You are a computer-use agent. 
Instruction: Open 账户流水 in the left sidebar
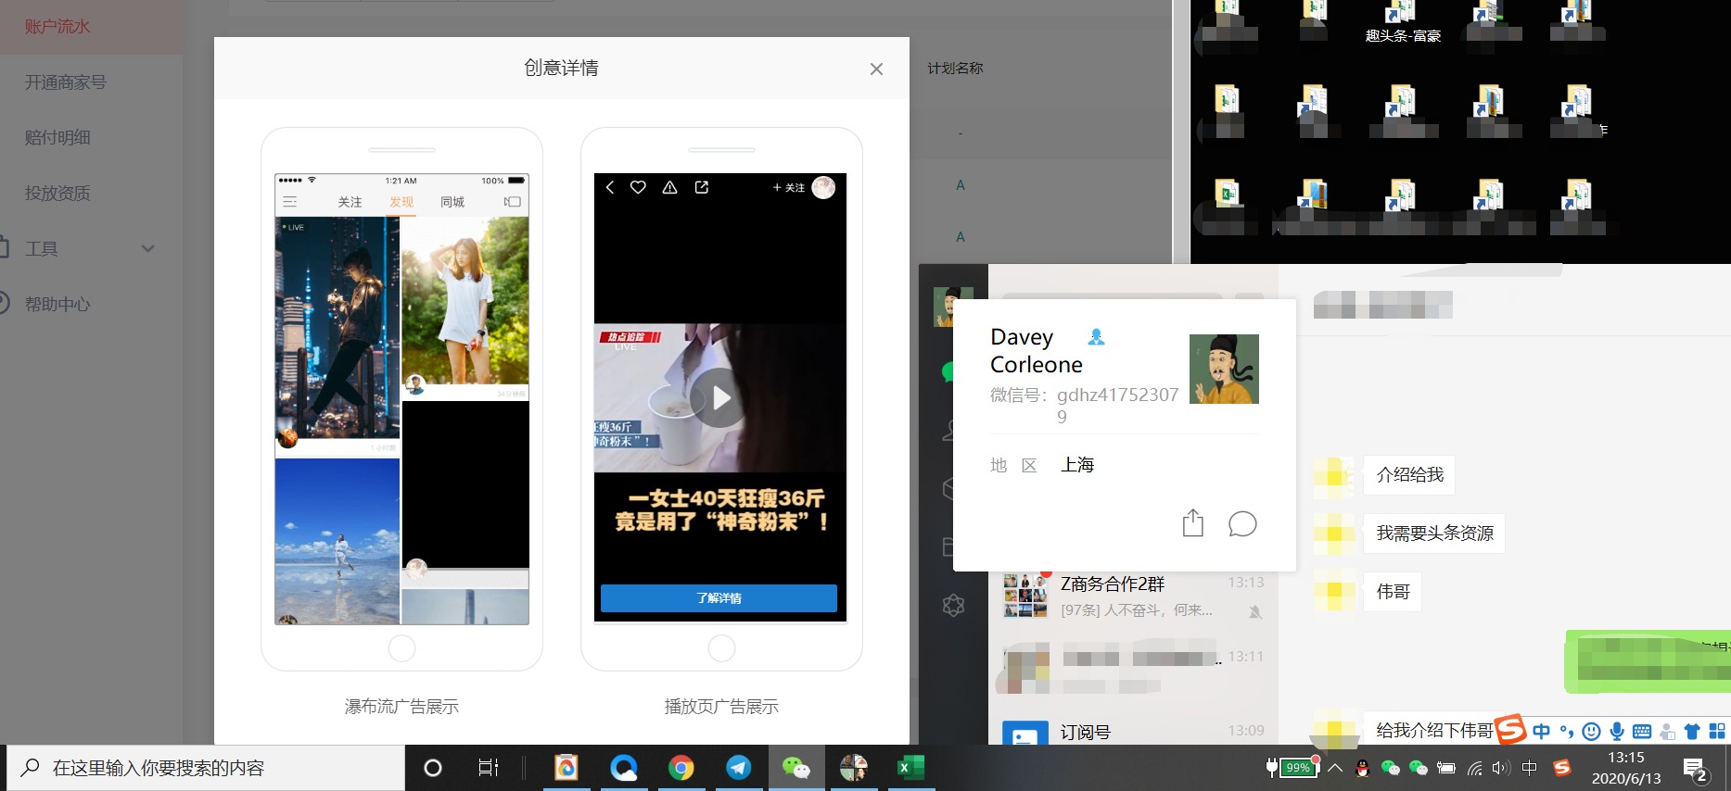(x=57, y=27)
